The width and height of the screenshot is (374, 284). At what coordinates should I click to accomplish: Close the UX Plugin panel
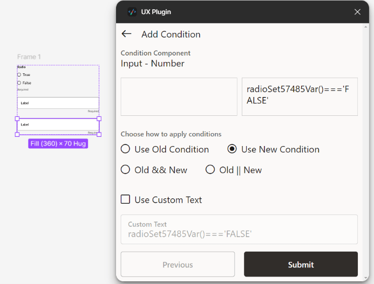click(x=357, y=12)
